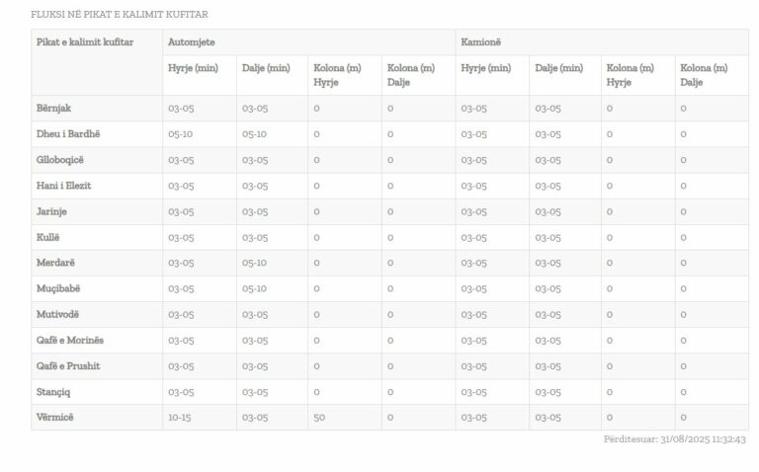759x472 pixels.
Task: Click the Merdarë crossing name
Action: pos(56,263)
